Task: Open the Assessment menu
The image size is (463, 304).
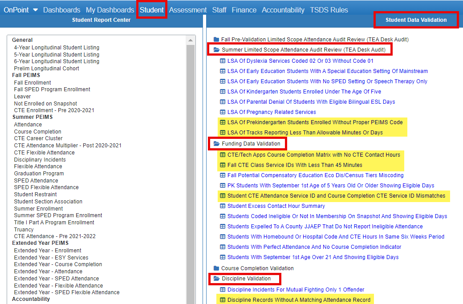Action: [187, 9]
